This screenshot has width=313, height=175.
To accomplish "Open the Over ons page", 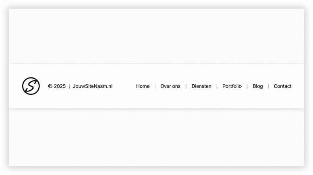I will coord(170,86).
